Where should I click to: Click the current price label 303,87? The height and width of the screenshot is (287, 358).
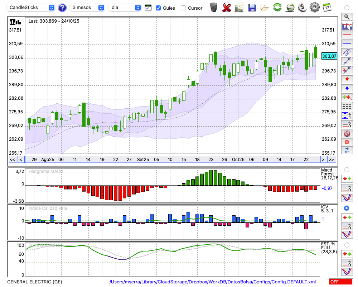tap(329, 56)
